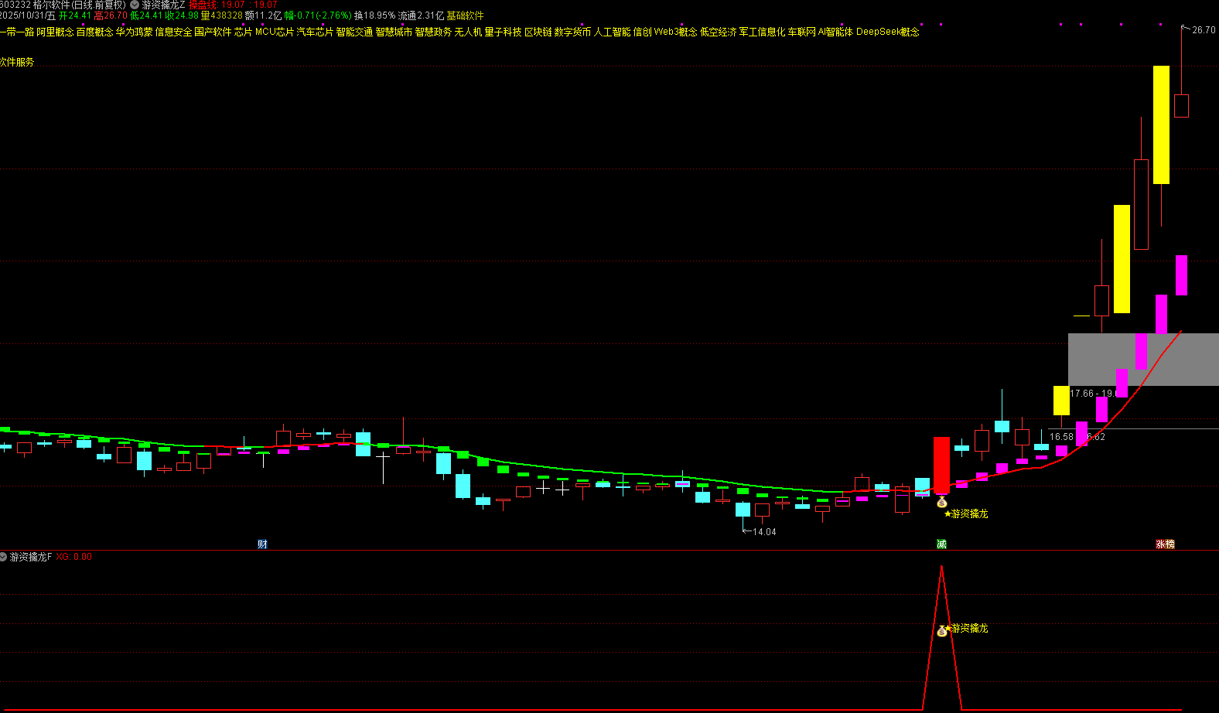The image size is (1219, 713).
Task: Click the 汽车芯片 concept tag
Action: (315, 32)
